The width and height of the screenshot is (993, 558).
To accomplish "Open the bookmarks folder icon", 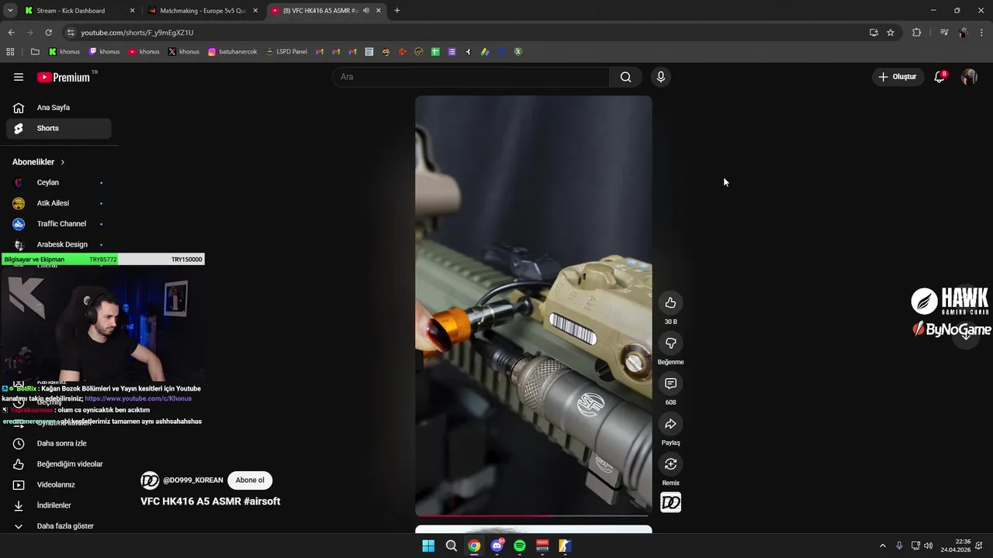I will 35,52.
